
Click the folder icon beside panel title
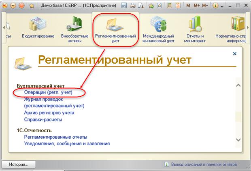coord(23,64)
